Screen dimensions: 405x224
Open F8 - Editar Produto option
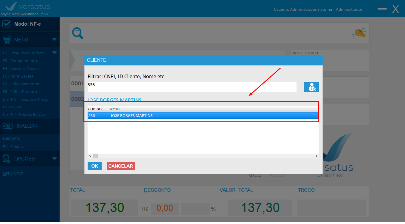20,92
